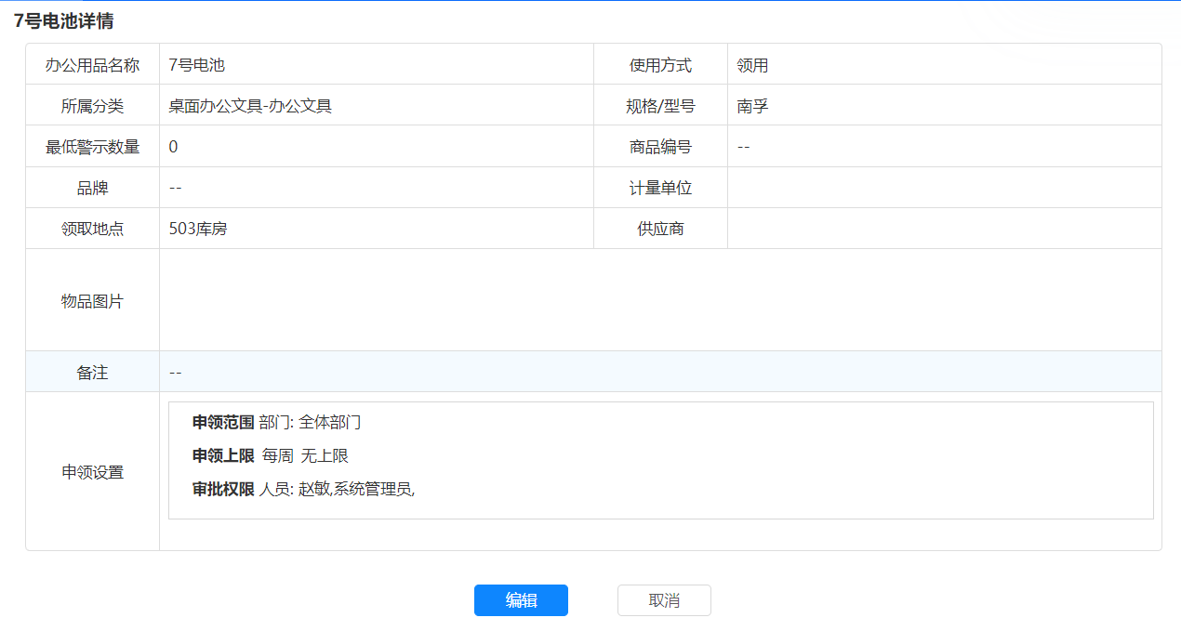Click the 编辑 button

521,600
